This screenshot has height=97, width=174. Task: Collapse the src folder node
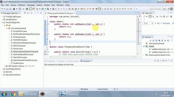tap(5, 25)
